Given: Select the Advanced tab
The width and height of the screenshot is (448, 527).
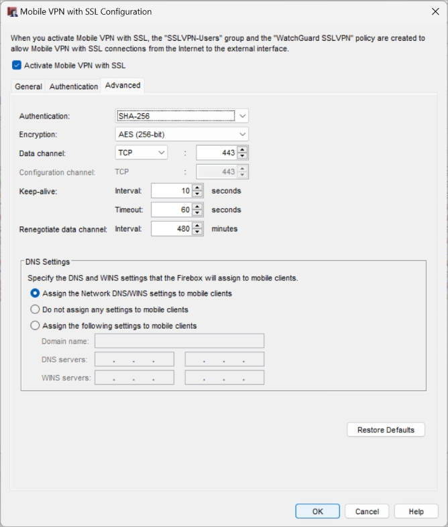Looking at the screenshot, I should (123, 85).
